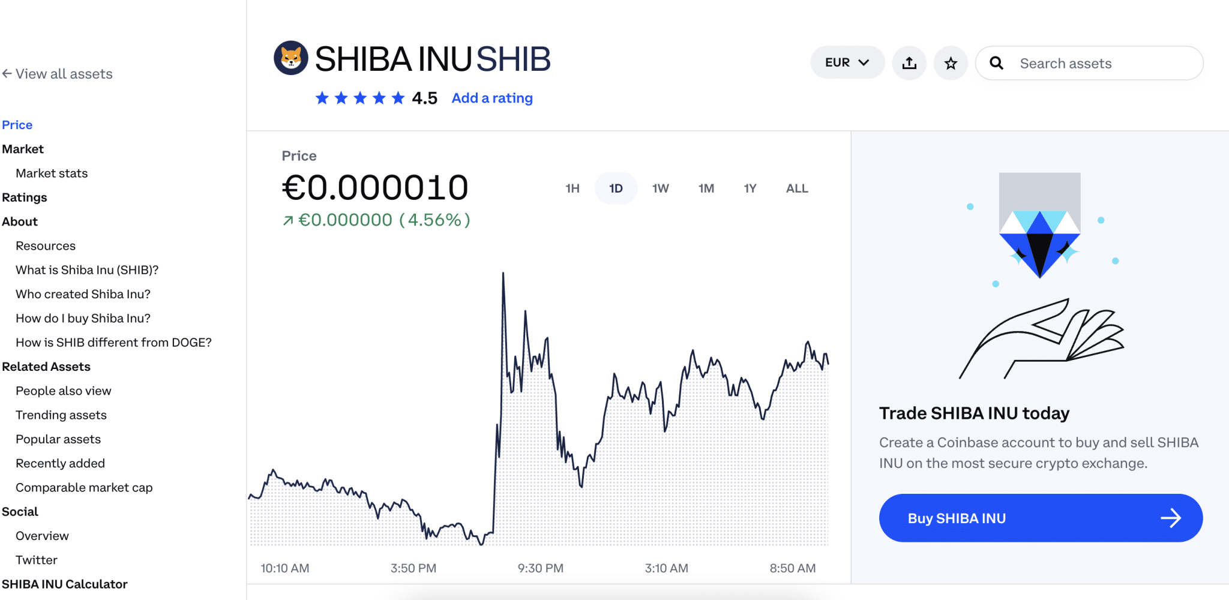Click the first blue rating star
This screenshot has height=600, width=1229.
(x=322, y=98)
